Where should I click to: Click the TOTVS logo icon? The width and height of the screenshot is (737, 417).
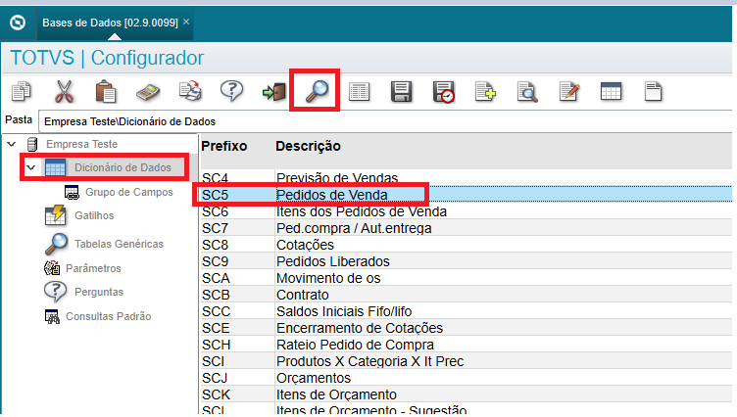(18, 23)
